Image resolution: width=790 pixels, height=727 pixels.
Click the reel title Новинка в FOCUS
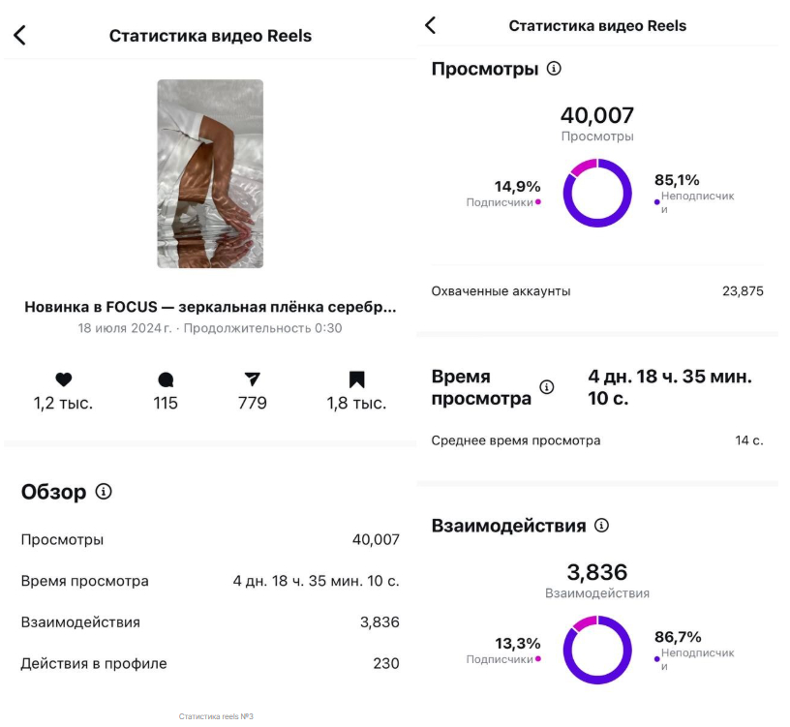210,307
